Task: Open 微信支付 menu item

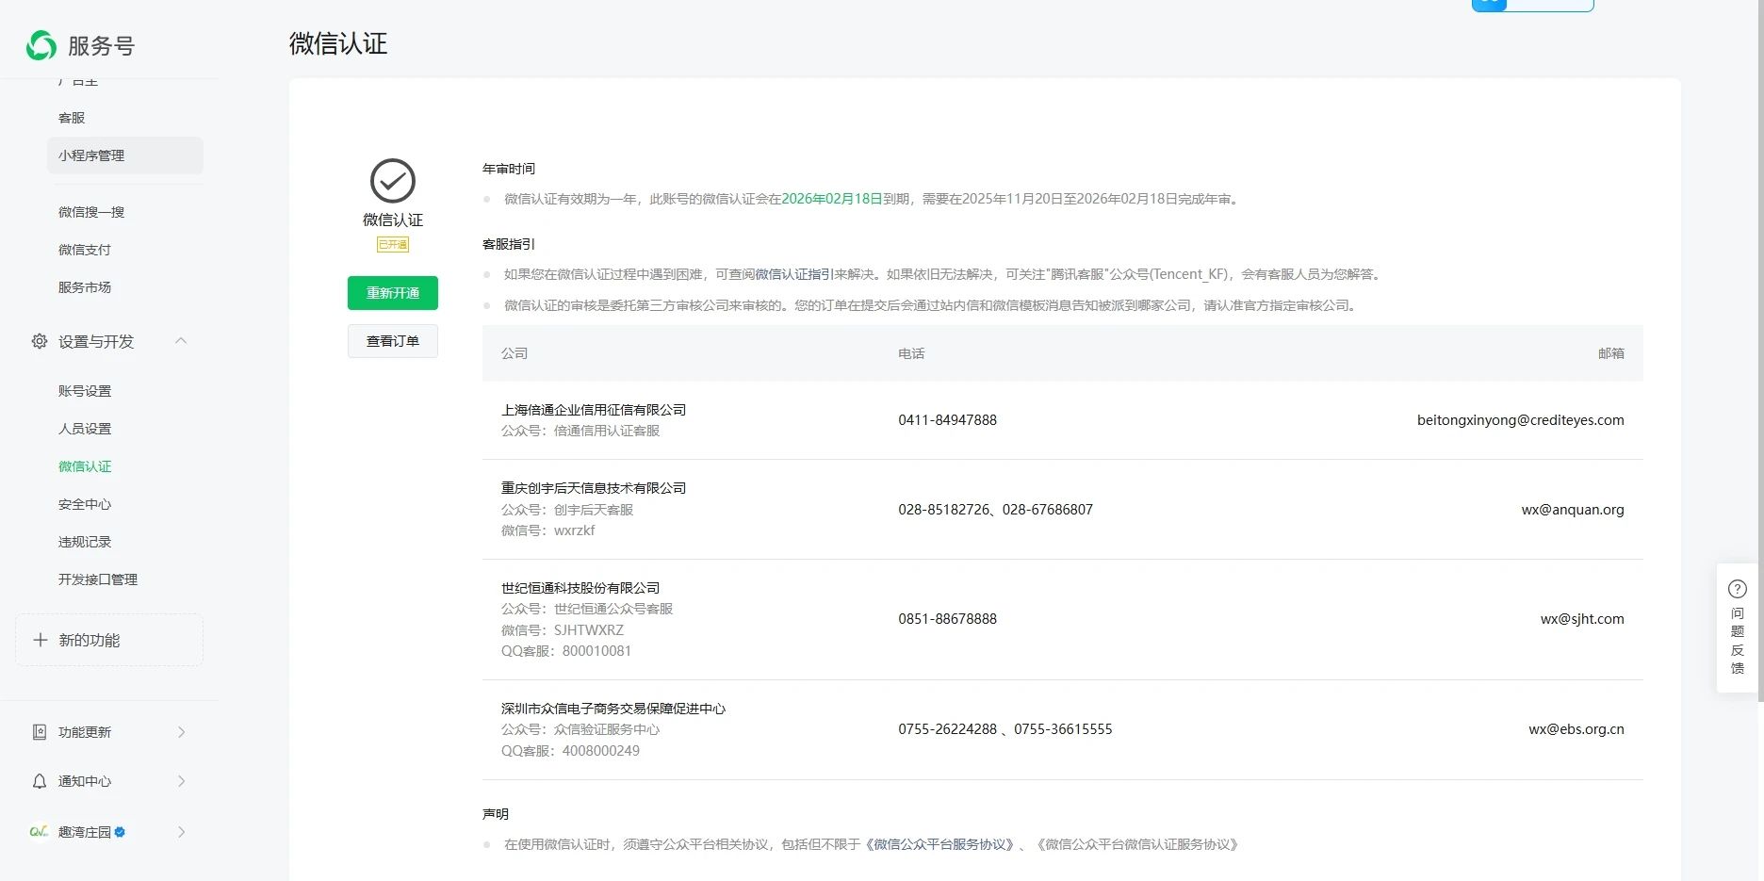Action: tap(85, 250)
